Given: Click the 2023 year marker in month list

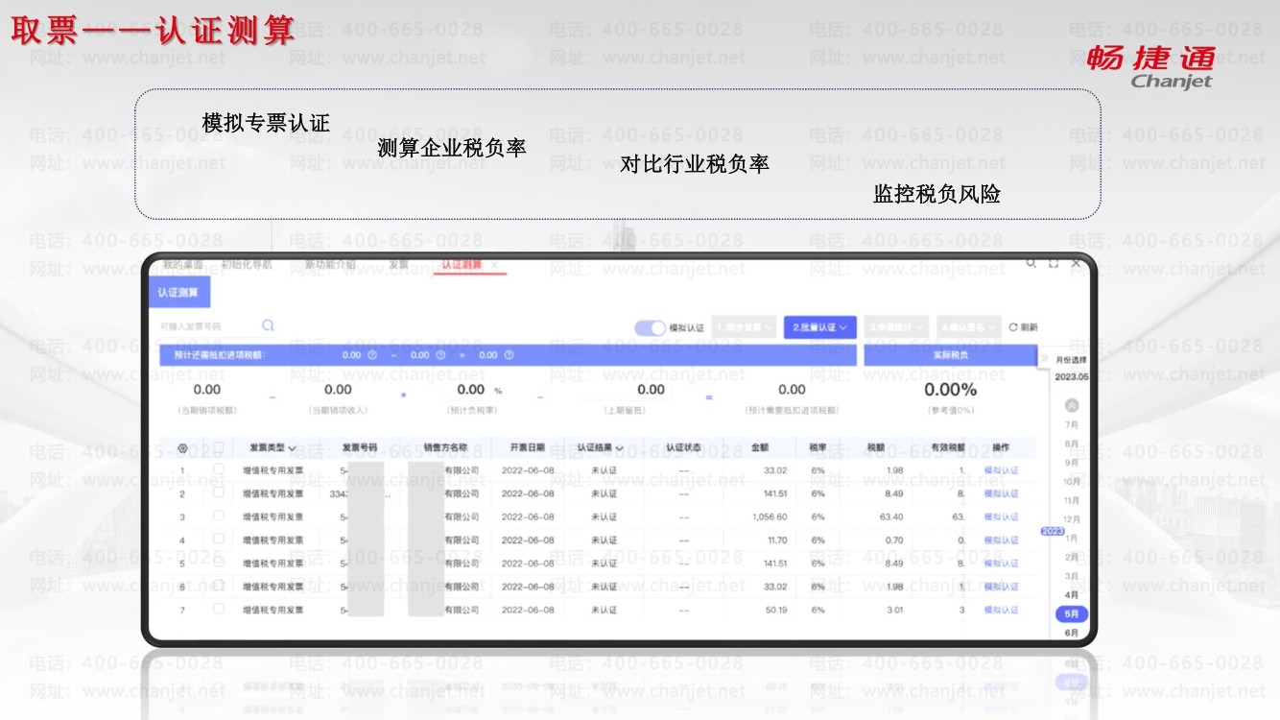Looking at the screenshot, I should (1053, 531).
